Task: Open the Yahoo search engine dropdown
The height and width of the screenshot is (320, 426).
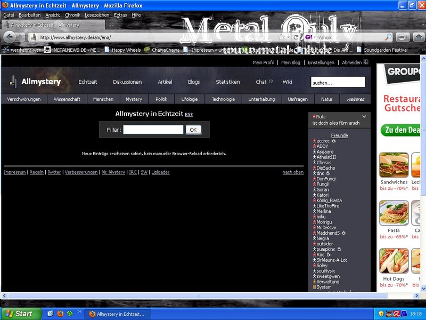Action: [311, 37]
